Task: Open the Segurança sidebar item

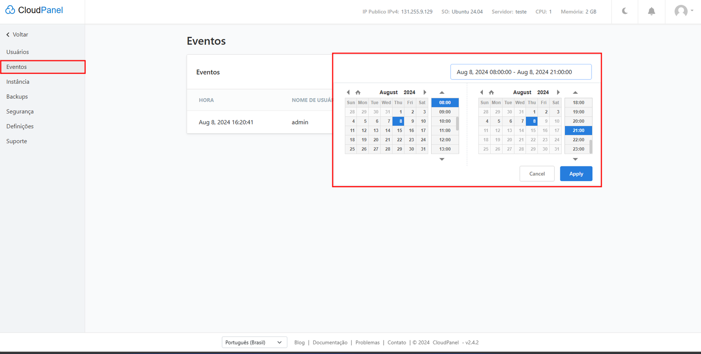Action: (20, 111)
